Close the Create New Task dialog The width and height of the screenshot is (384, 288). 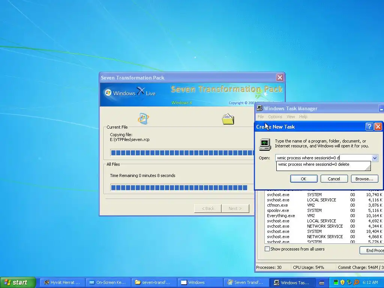click(378, 127)
